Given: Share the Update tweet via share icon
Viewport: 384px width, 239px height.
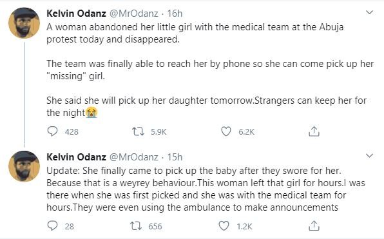Looking at the screenshot, I should coord(314,225).
